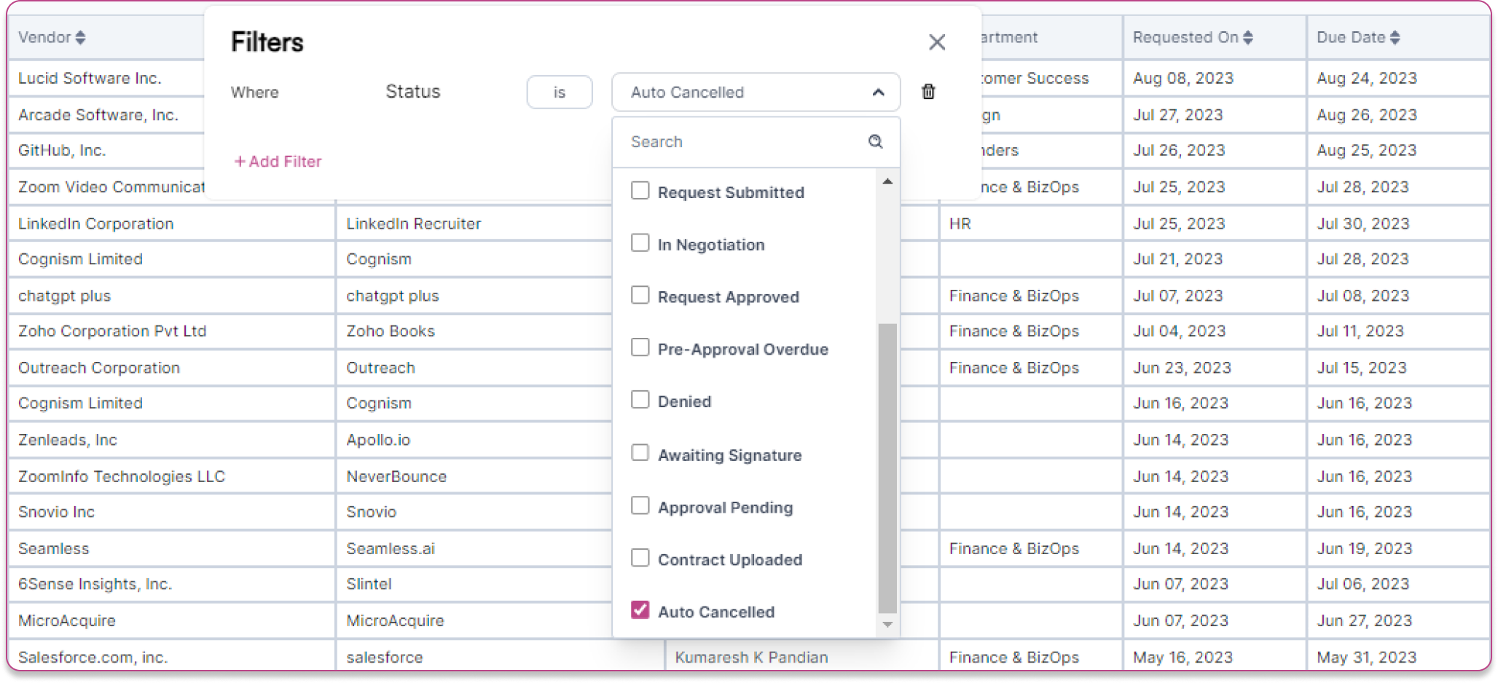Sort by Requested On column arrows
This screenshot has height=683, width=1498.
[1247, 37]
